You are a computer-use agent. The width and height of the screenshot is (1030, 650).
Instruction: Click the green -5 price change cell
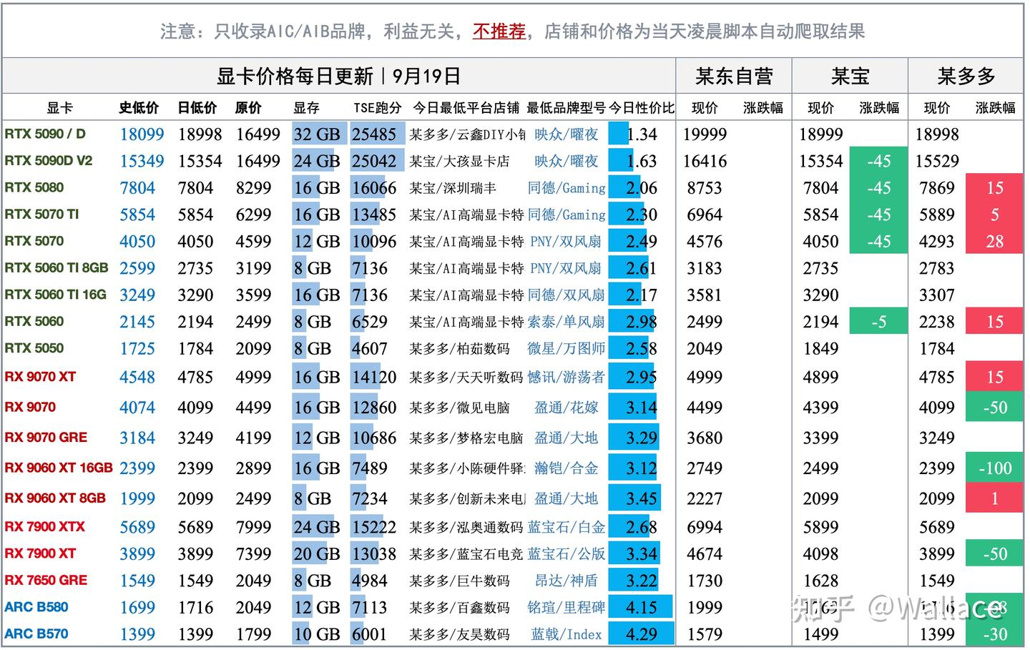[878, 322]
